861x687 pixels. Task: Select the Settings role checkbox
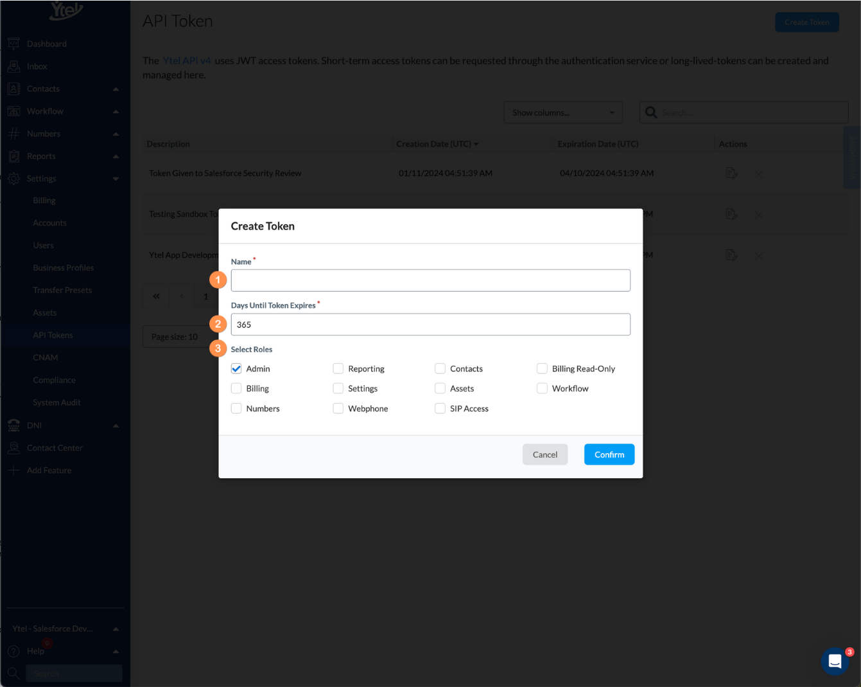[338, 388]
